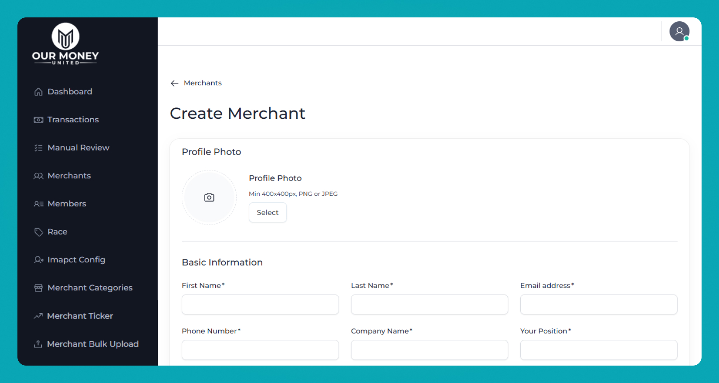Click the Merchant Ticker trend icon
Image resolution: width=719 pixels, height=383 pixels.
click(38, 316)
